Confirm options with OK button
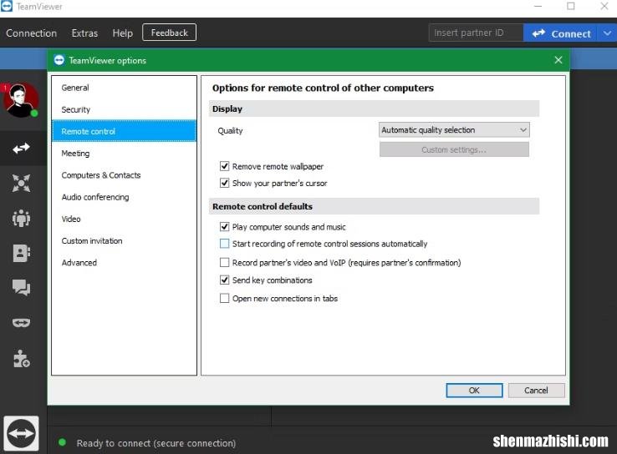The image size is (617, 454). 474,391
